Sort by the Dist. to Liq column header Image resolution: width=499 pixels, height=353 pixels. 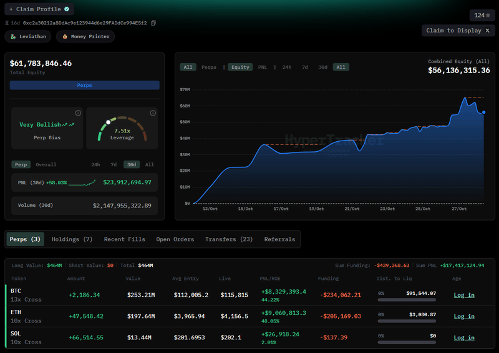[394, 279]
